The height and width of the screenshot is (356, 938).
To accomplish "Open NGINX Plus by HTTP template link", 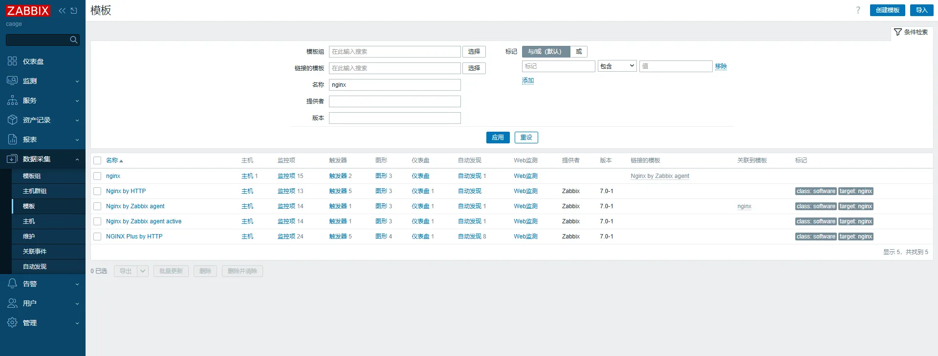I will point(134,237).
